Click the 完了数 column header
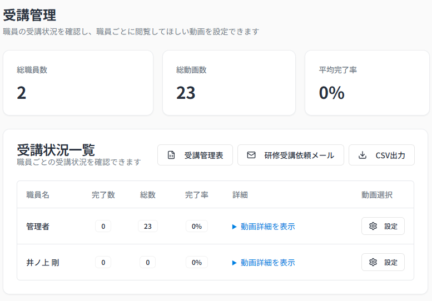Image resolution: width=432 pixels, height=301 pixels. (103, 195)
